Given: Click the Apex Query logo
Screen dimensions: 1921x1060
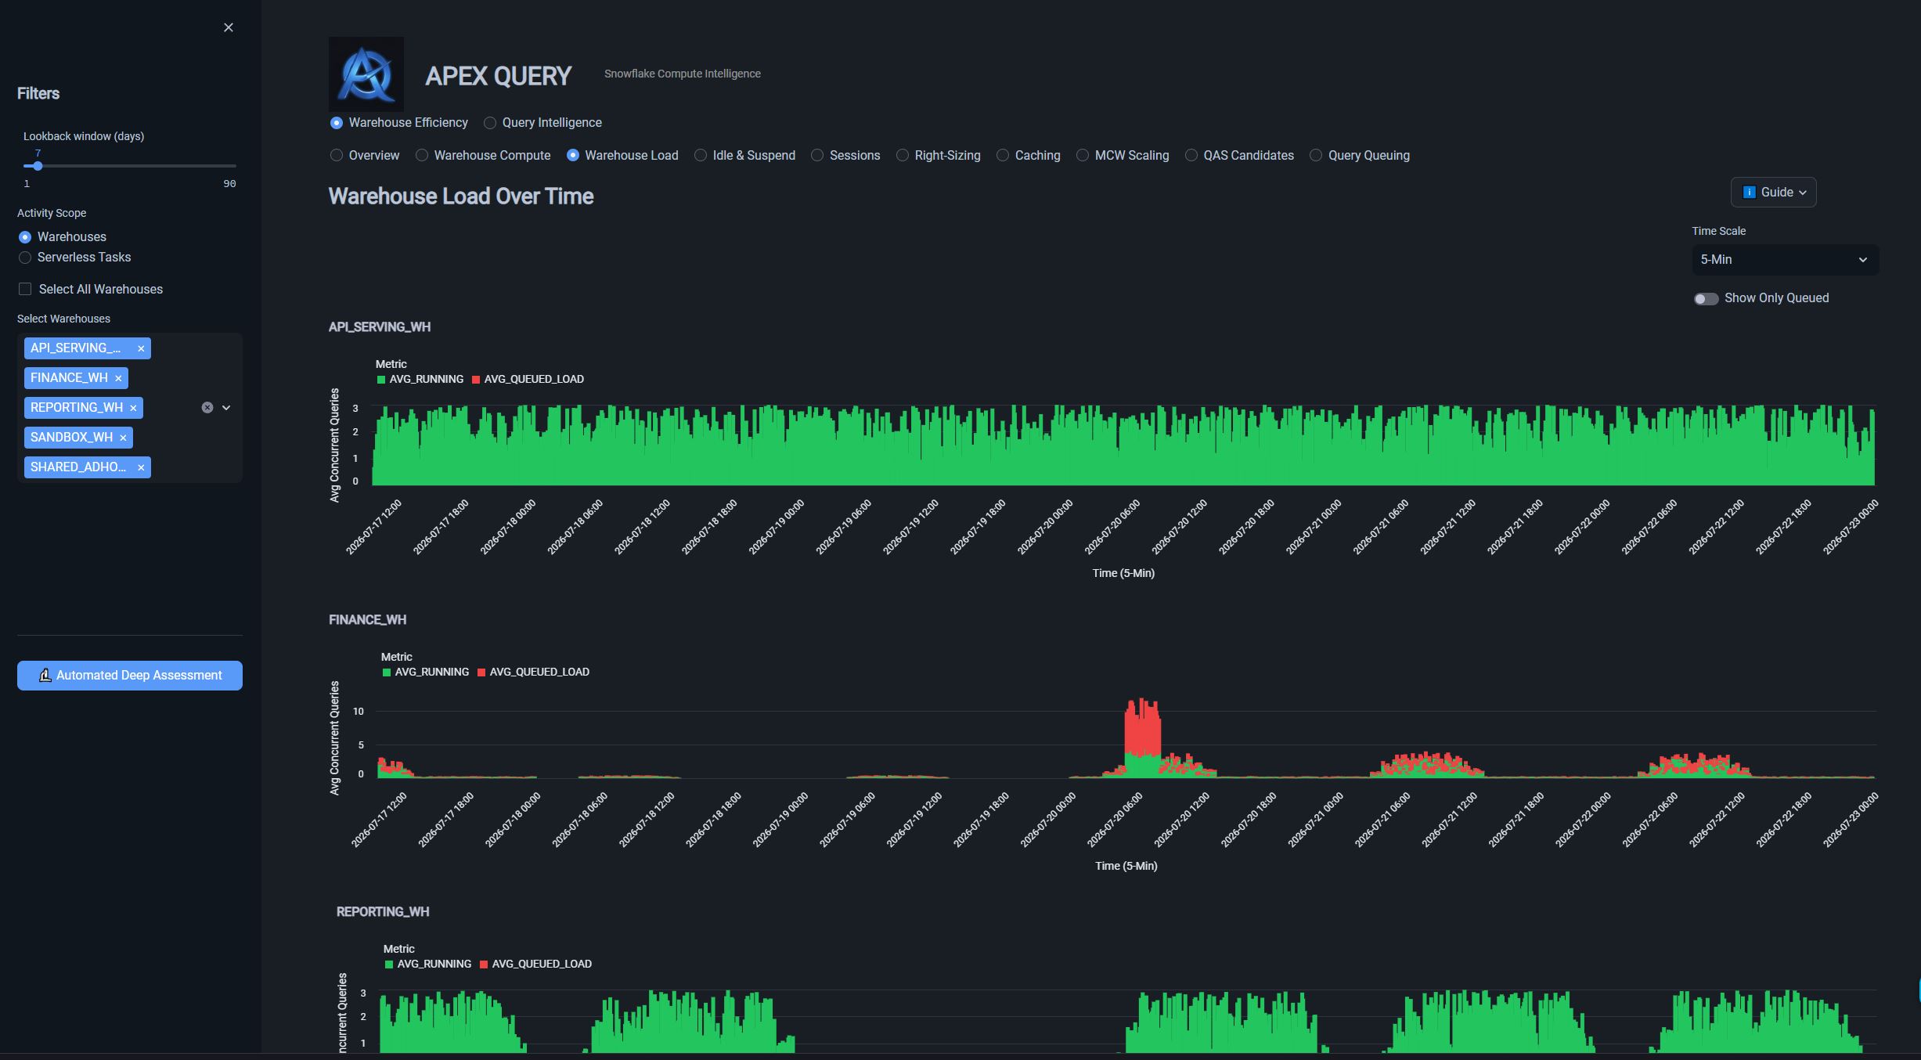Looking at the screenshot, I should click(366, 74).
